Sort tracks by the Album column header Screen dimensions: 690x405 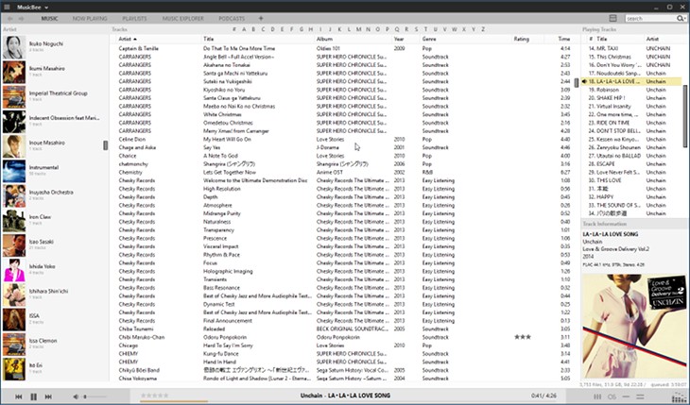[353, 39]
